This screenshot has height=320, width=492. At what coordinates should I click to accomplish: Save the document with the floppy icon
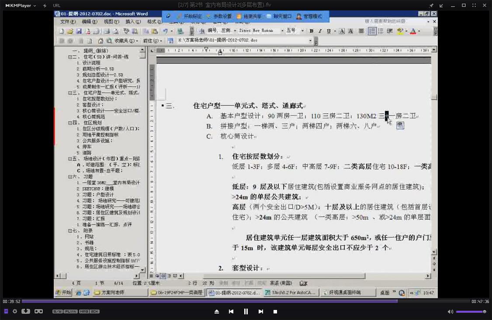pos(79,31)
